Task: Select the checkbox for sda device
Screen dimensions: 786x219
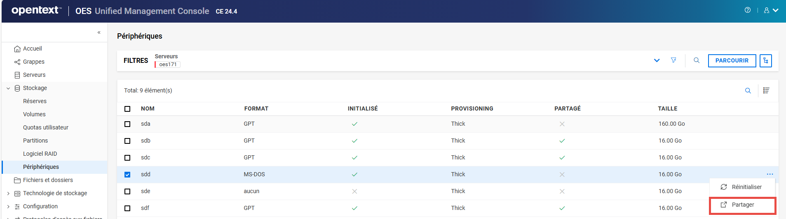Action: pos(127,124)
